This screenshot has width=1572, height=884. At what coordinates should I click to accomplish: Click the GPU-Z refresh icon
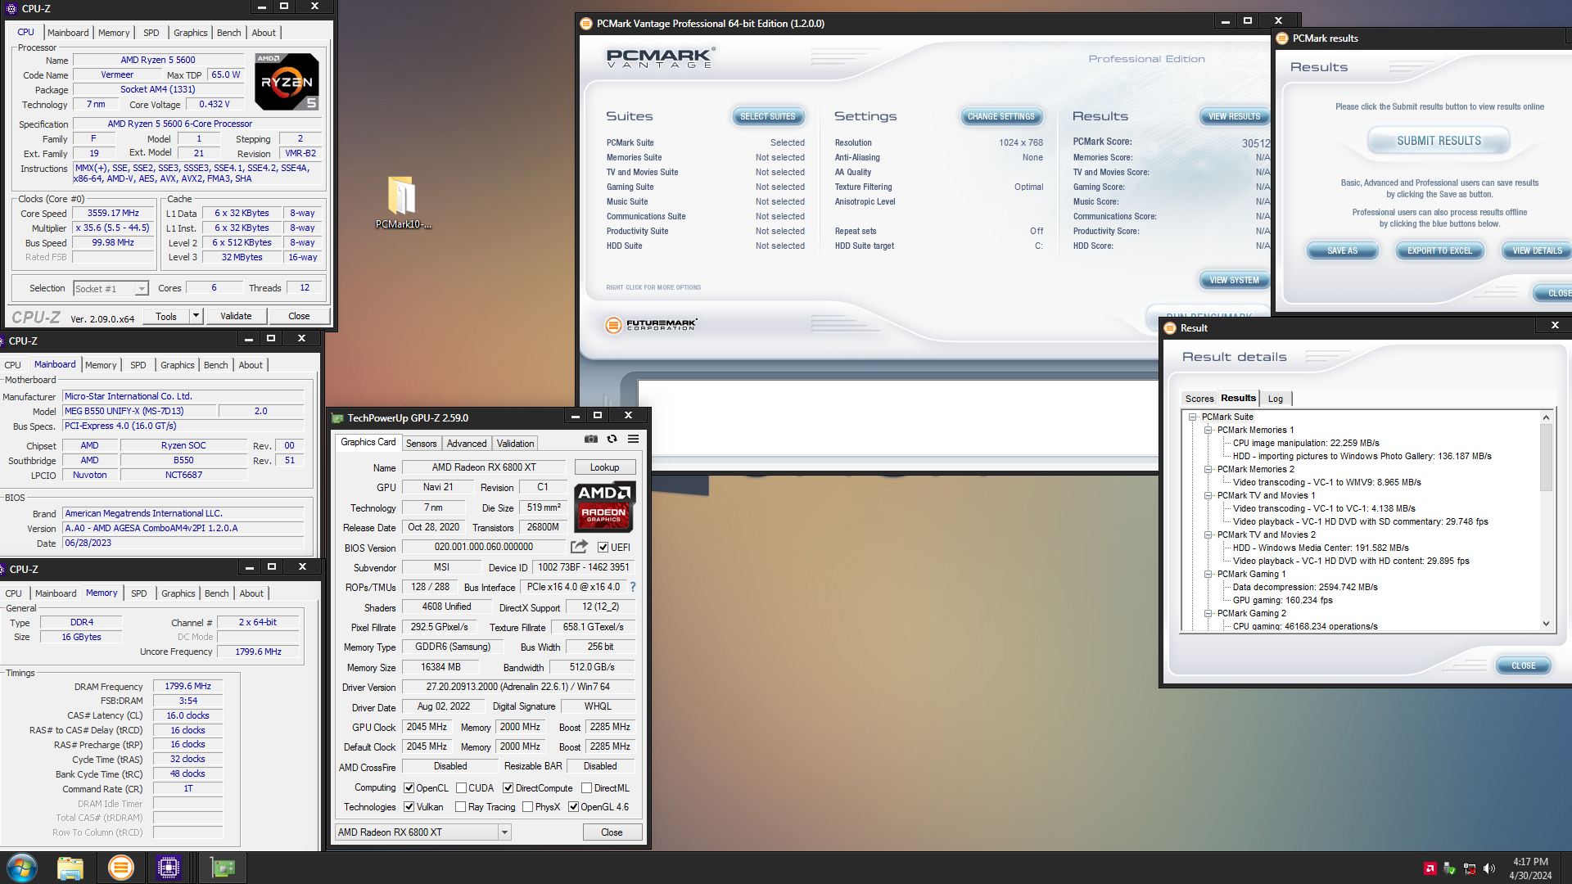[612, 439]
